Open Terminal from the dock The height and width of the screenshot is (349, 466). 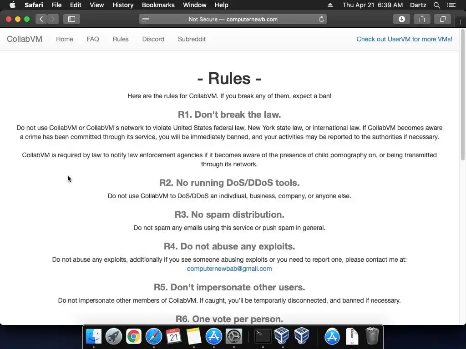pos(263,337)
